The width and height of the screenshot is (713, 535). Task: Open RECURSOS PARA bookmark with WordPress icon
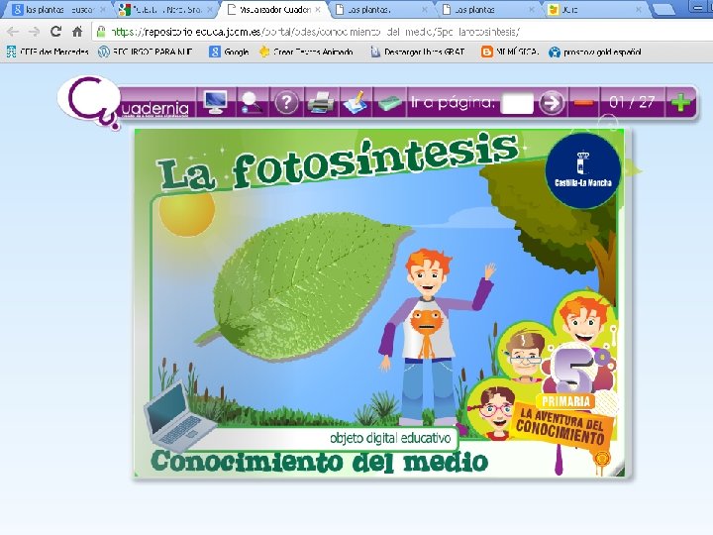tap(146, 52)
